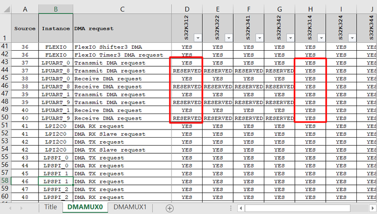This screenshot has height=214, width=377.
Task: Click LPSPI_0 cell in row 55
Action: 56,158
